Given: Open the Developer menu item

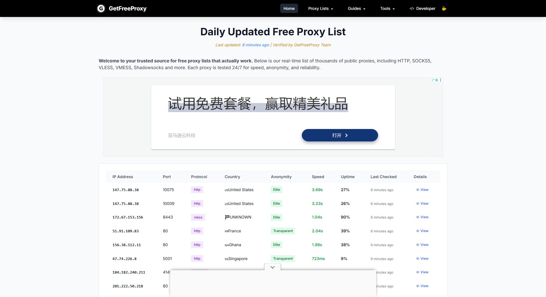Looking at the screenshot, I should click(426, 8).
